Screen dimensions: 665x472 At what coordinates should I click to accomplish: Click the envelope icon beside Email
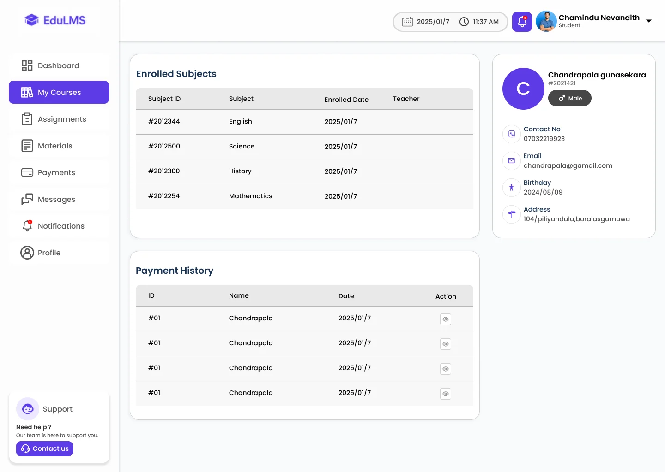pyautogui.click(x=511, y=161)
